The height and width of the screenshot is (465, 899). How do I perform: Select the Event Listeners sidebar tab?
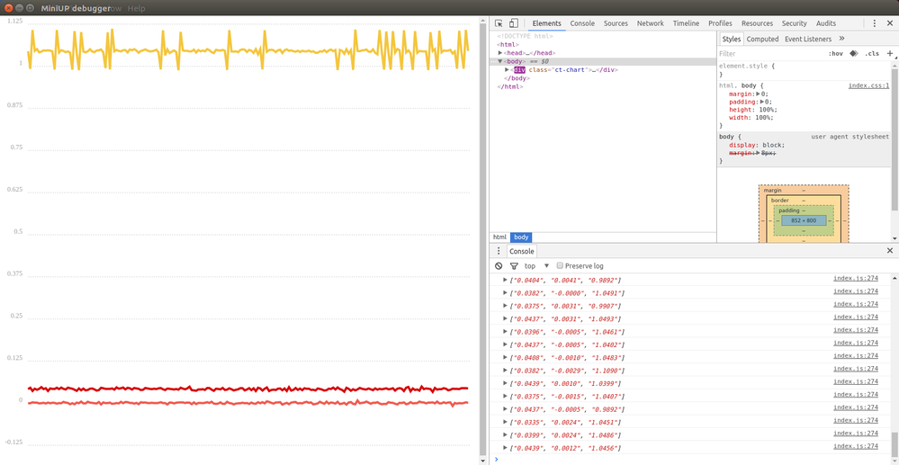coord(808,39)
